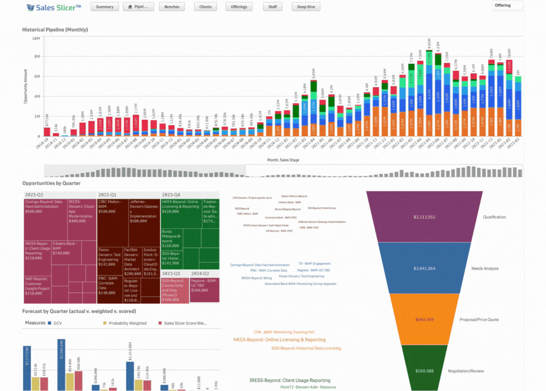Click the 'Opportunities by Quarter' title
Screen dimensions: 546x391
51,183
